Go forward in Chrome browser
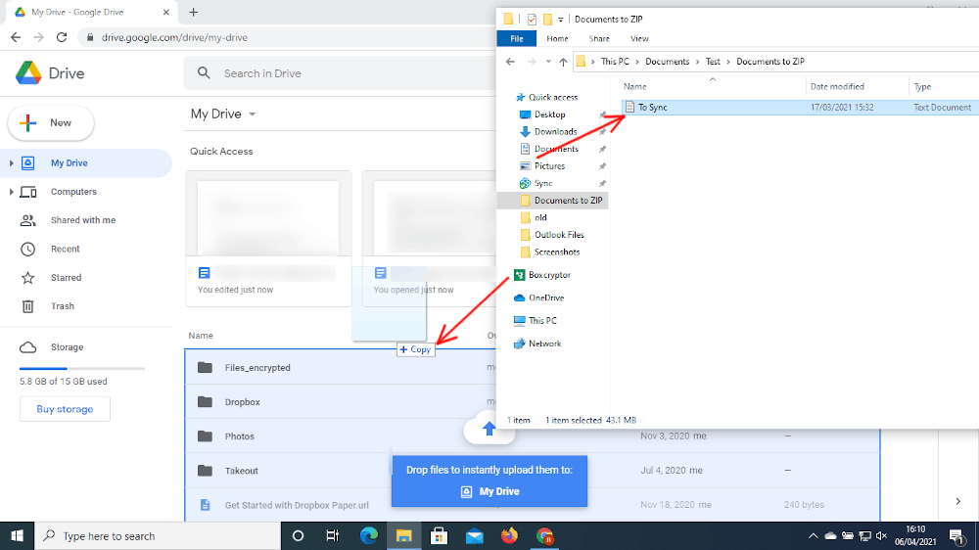 pyautogui.click(x=39, y=37)
